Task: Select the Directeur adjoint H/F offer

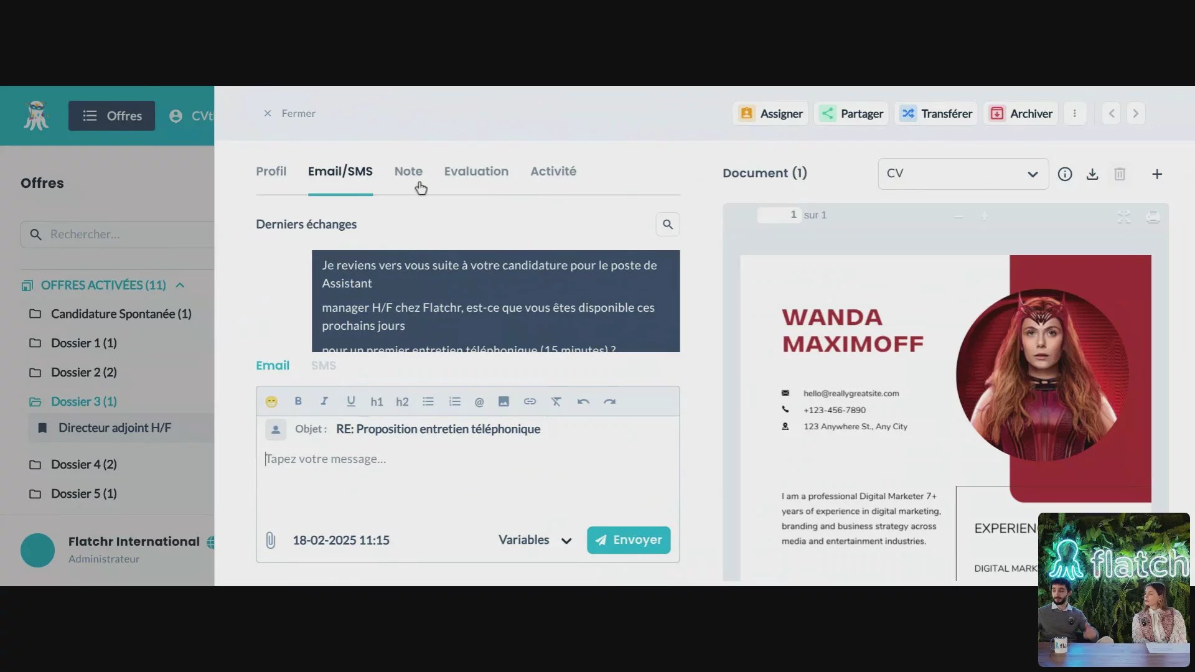Action: 121,428
